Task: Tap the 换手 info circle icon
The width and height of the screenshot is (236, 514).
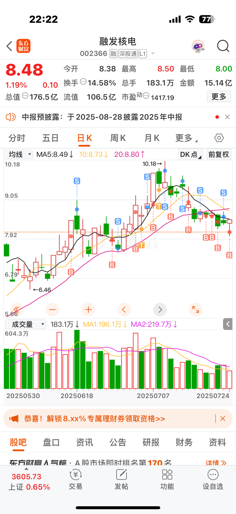Action: pos(83,82)
